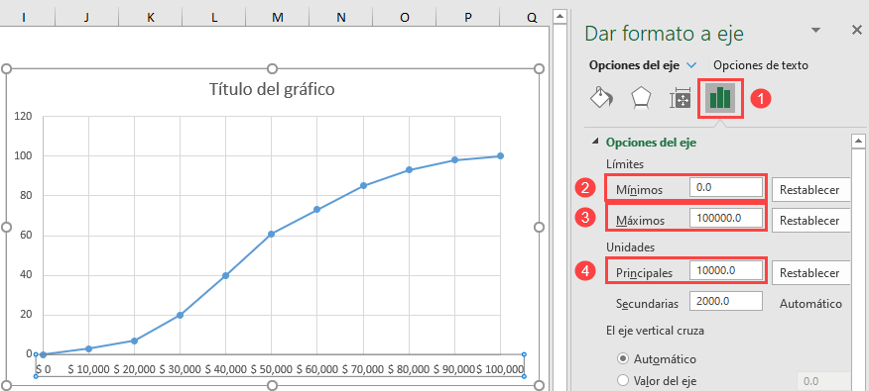Screen dimensions: 869x391
Task: Select column header M
Action: tap(278, 18)
